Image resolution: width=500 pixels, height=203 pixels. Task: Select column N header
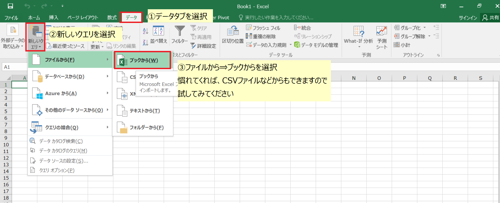[354, 78]
